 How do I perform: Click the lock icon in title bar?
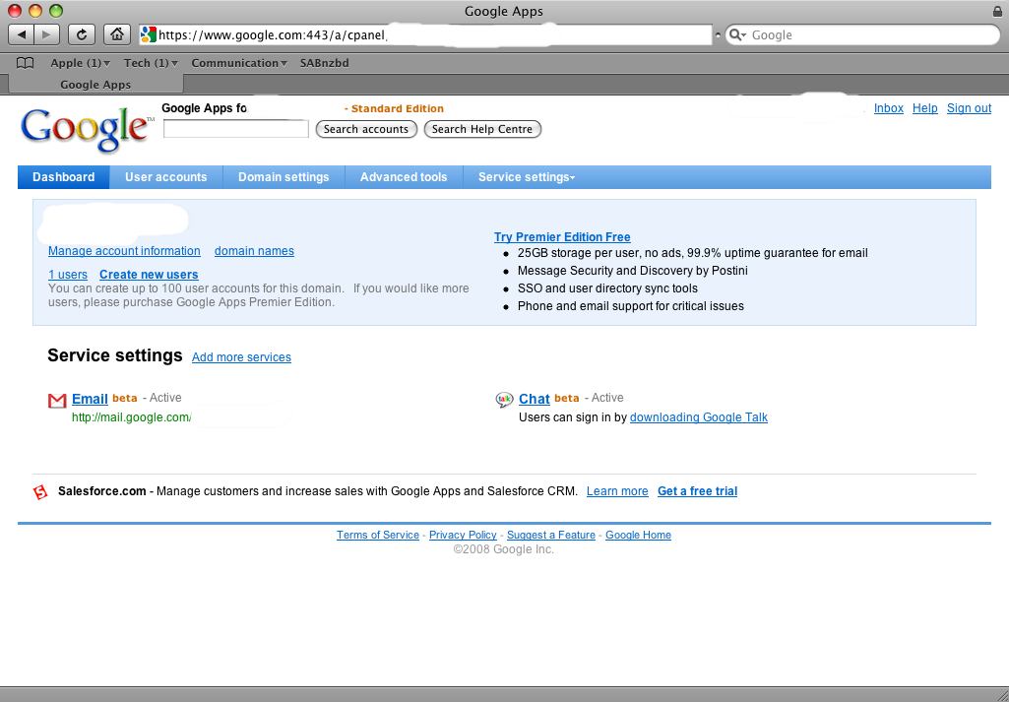click(x=997, y=11)
